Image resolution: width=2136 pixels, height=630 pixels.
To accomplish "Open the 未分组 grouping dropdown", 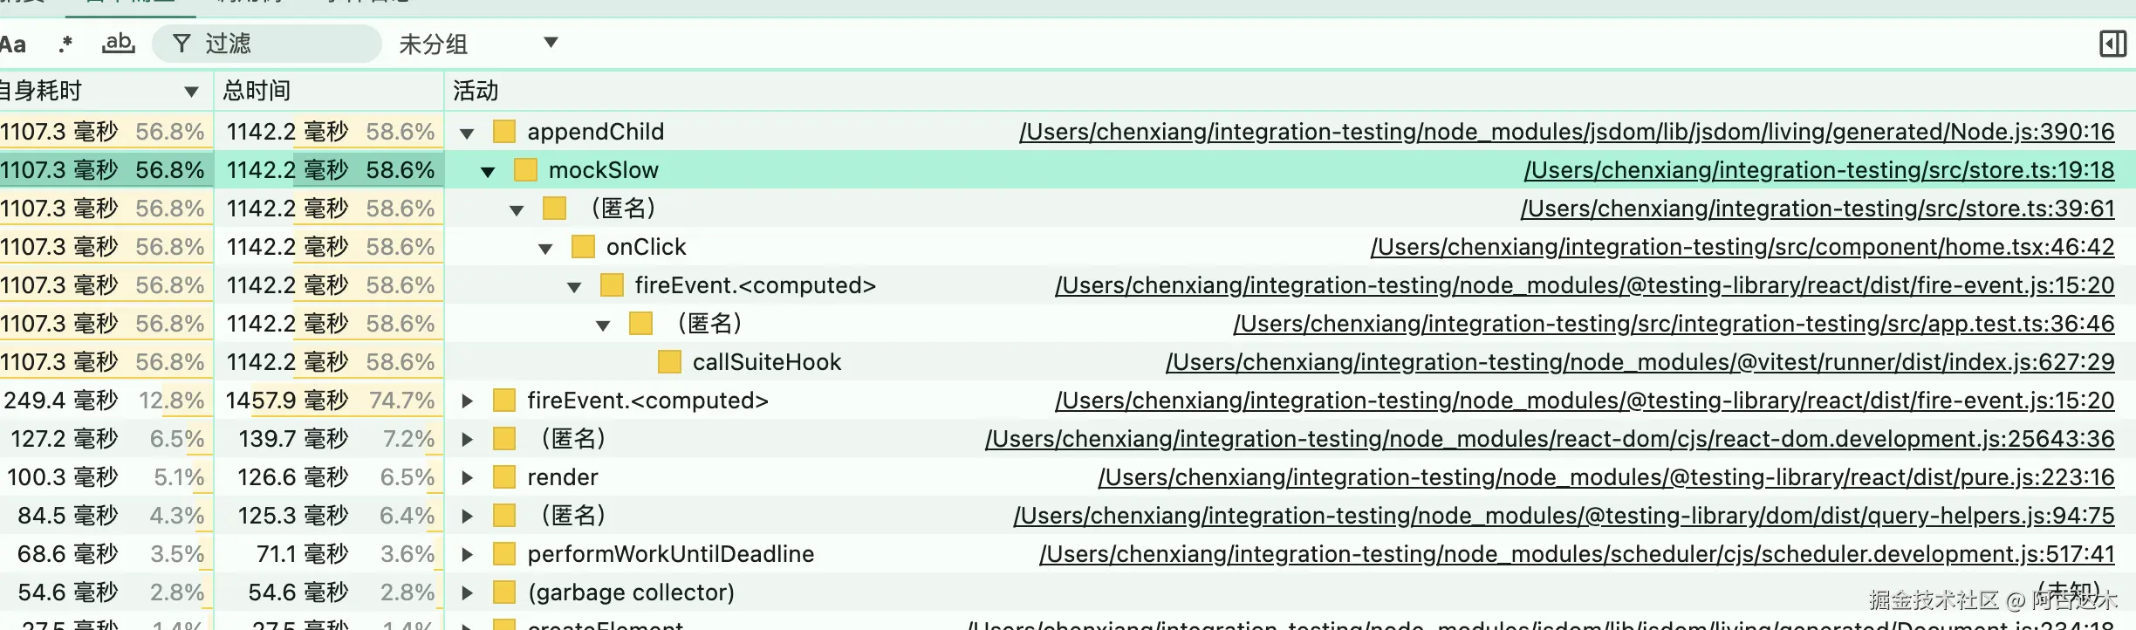I will [x=478, y=44].
